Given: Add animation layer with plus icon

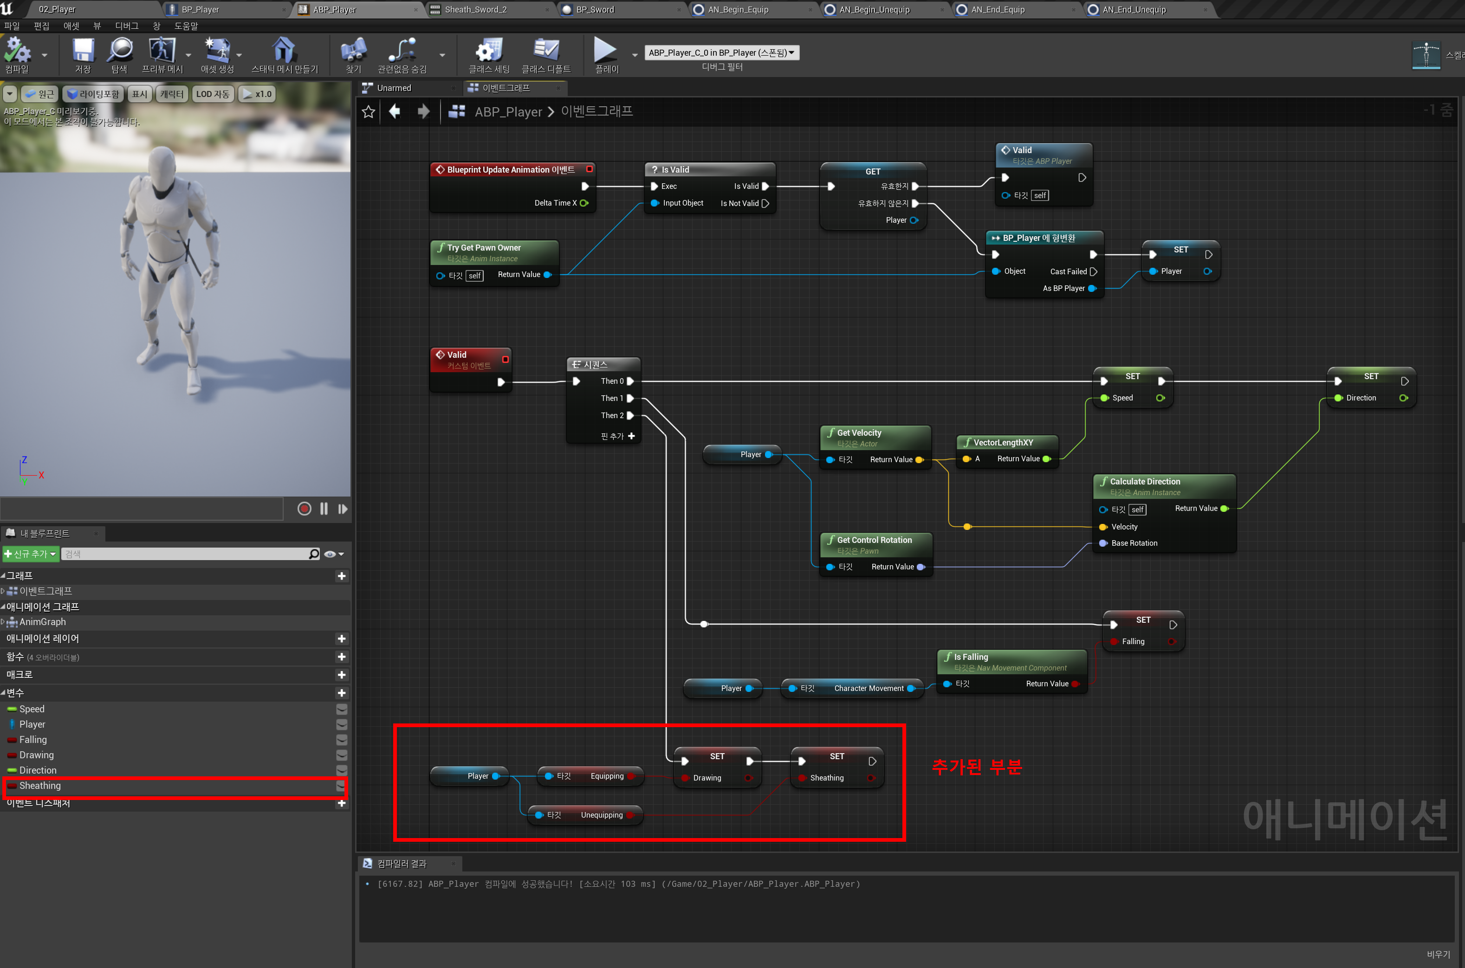Looking at the screenshot, I should (341, 639).
